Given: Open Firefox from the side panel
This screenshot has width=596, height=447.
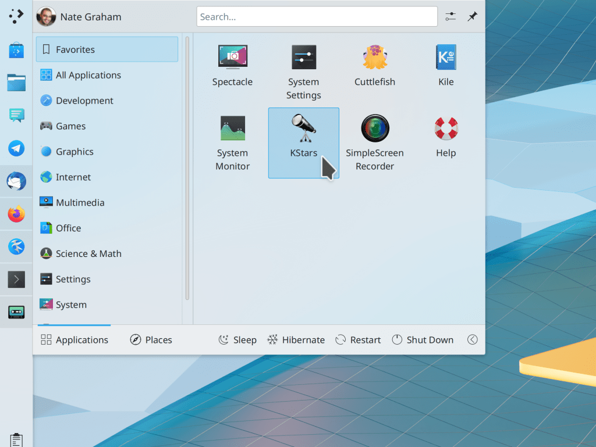Looking at the screenshot, I should 16,214.
